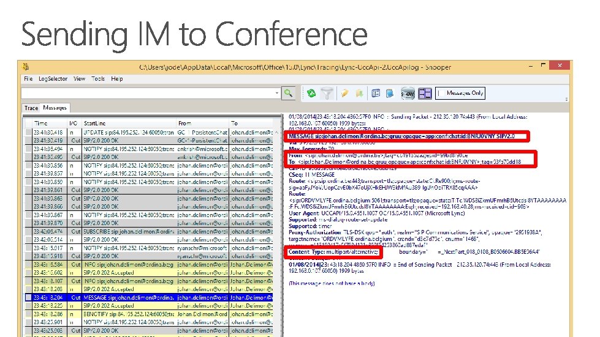The image size is (600, 337).
Task: Check the box on the 23:43:25.901 NOTIFY row
Action: [x=28, y=322]
